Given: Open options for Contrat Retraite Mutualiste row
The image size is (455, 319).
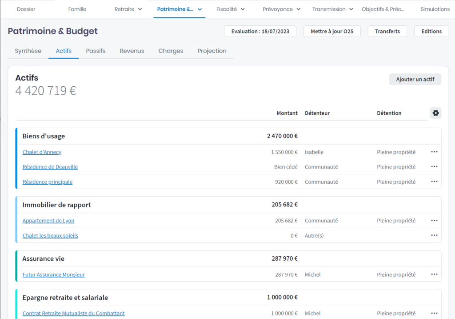Looking at the screenshot, I should pos(434,313).
